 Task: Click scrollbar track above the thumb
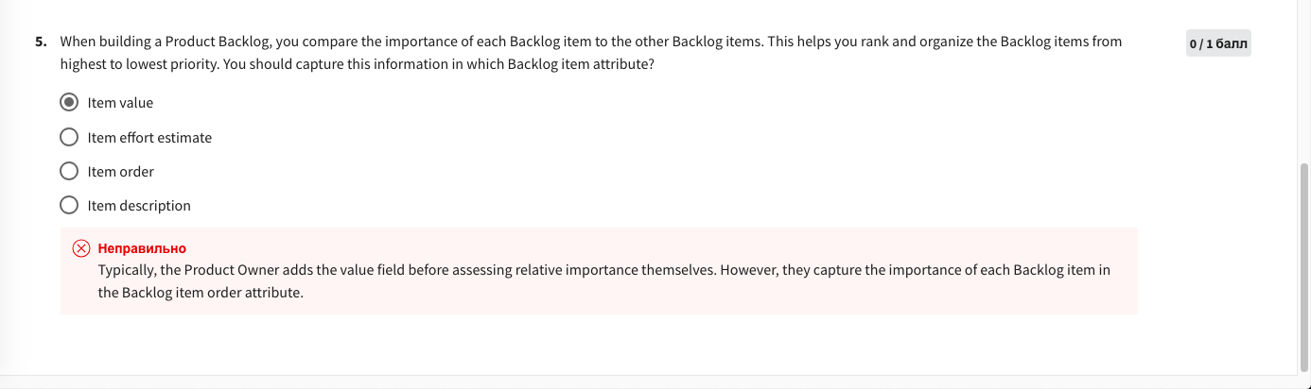pos(1304,80)
